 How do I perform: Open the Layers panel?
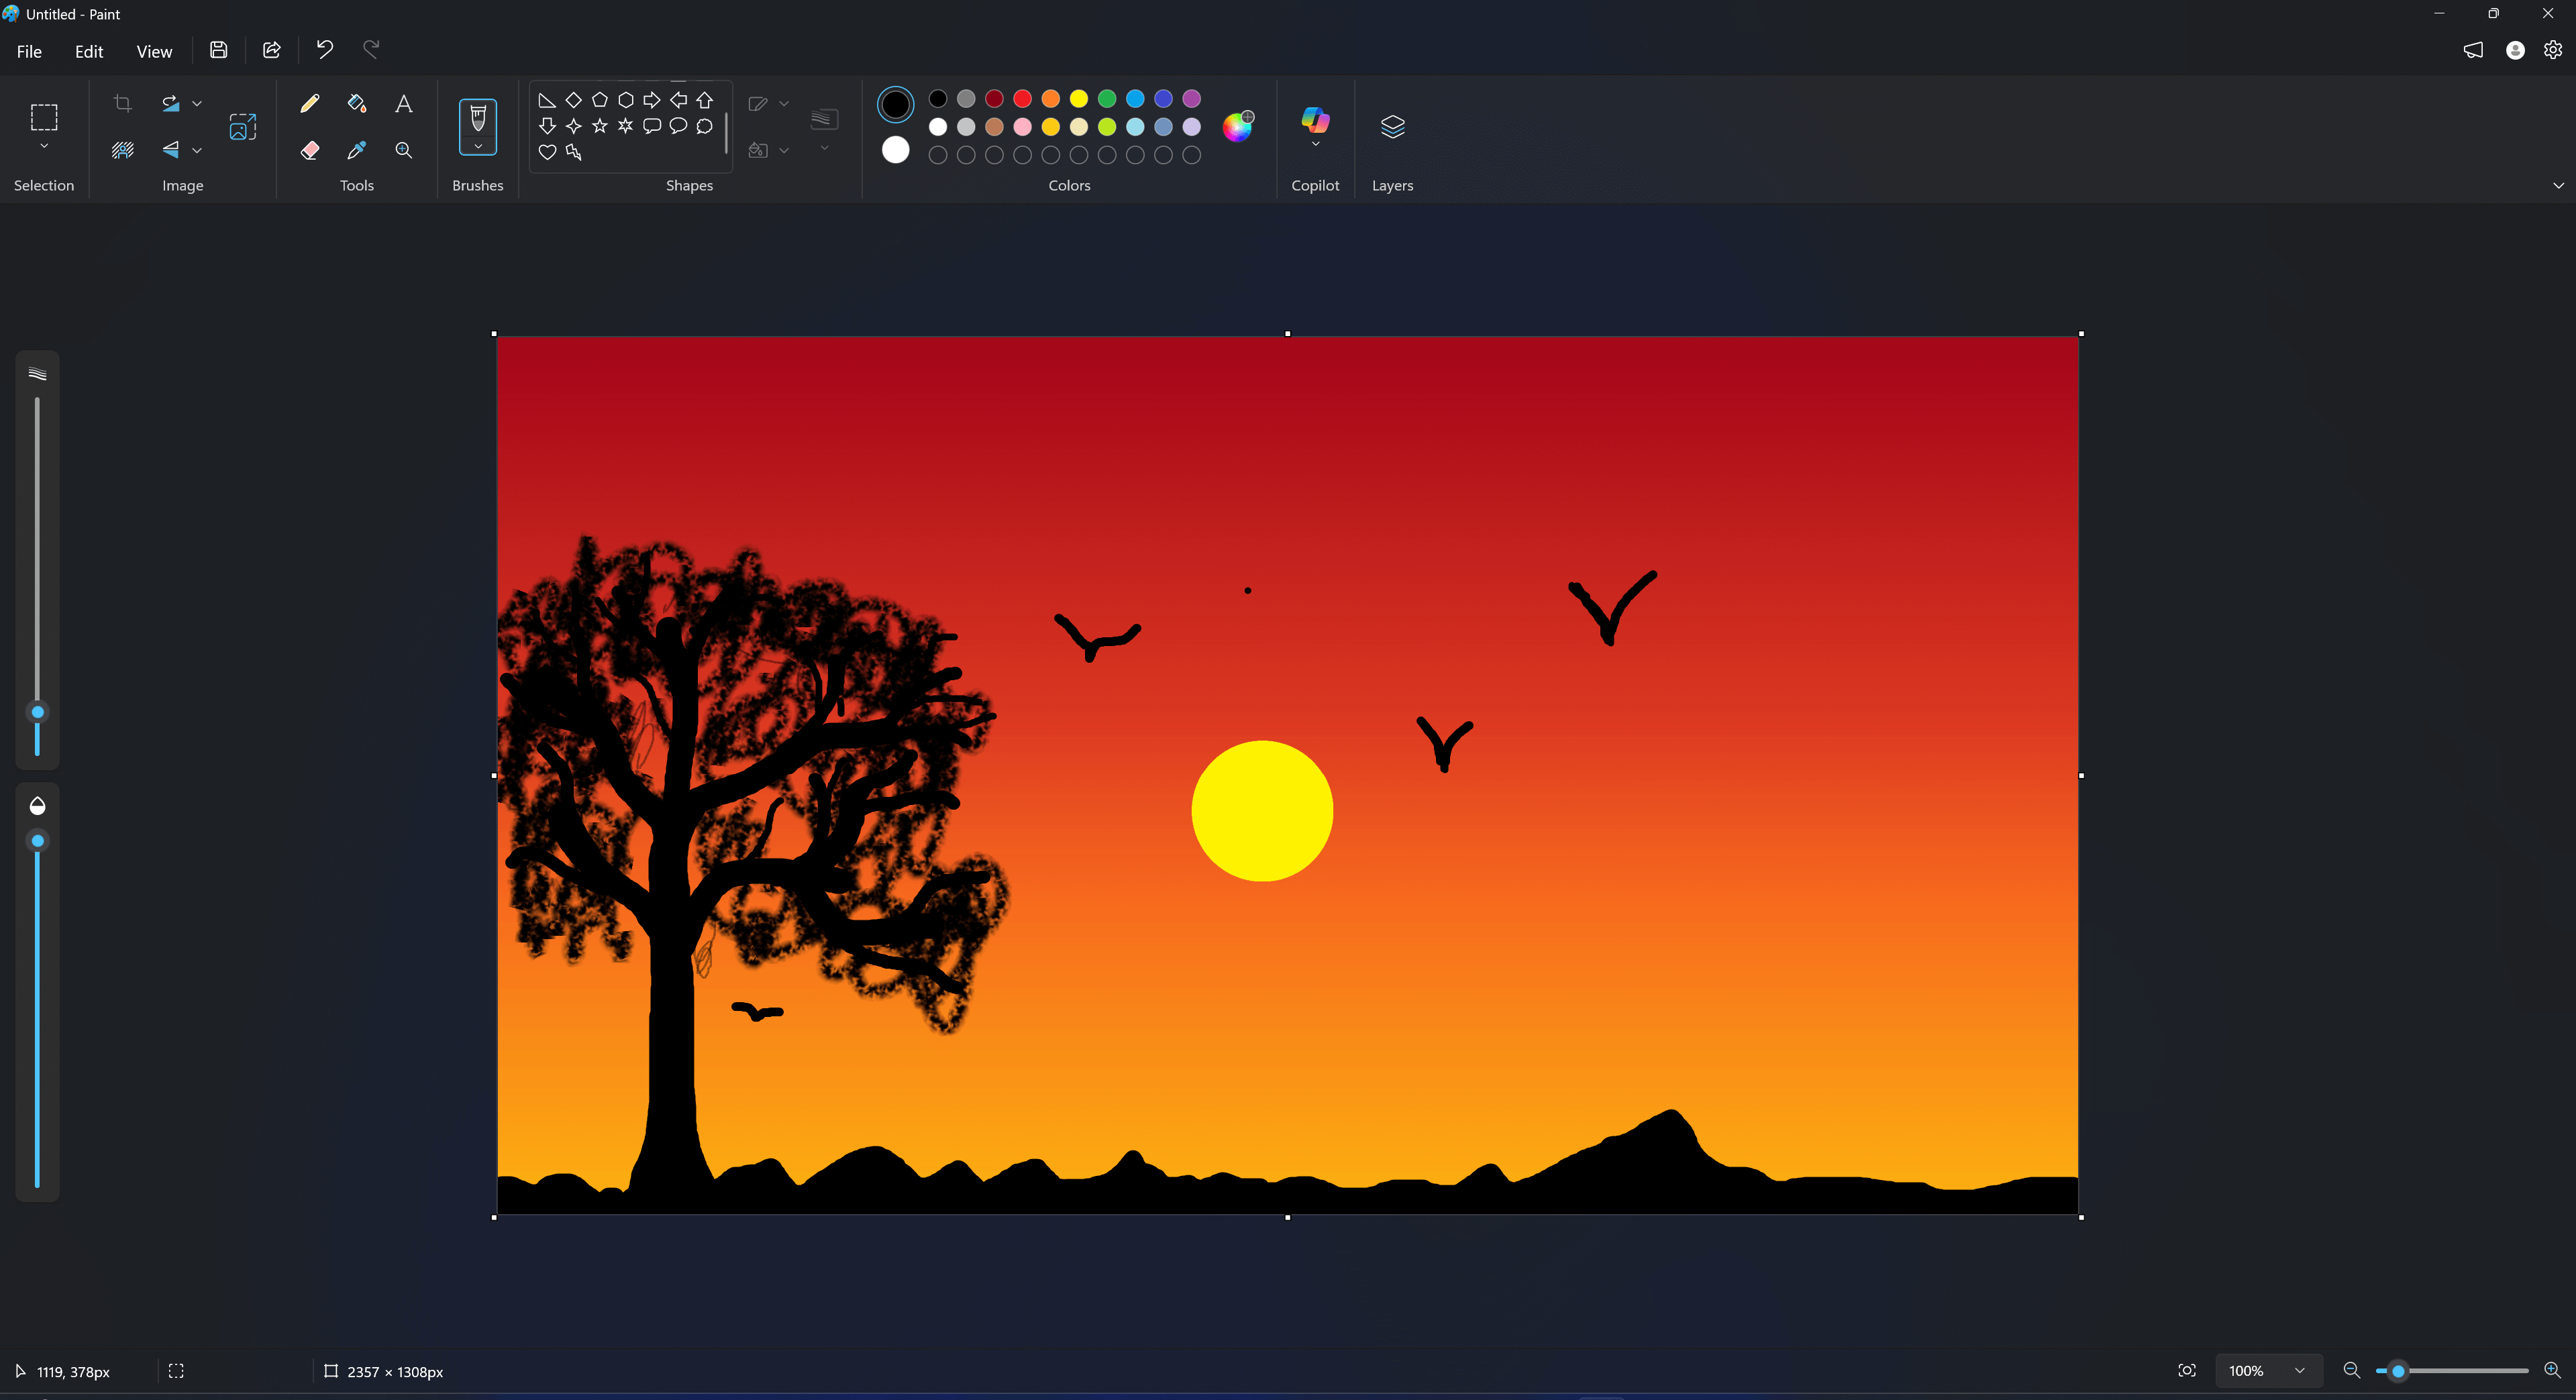(1392, 127)
